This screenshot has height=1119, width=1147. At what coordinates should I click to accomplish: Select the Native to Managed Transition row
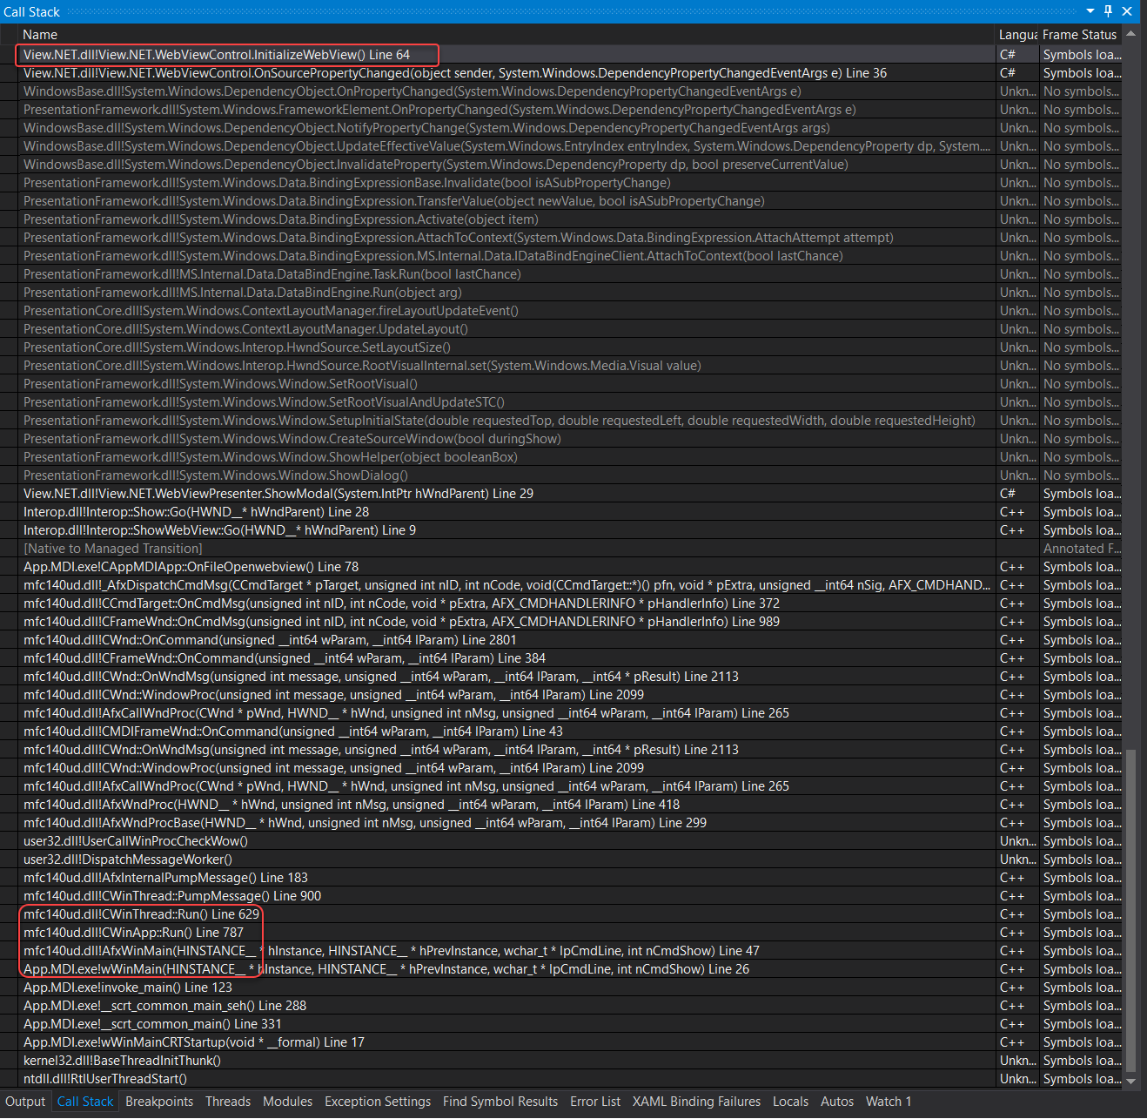click(112, 548)
